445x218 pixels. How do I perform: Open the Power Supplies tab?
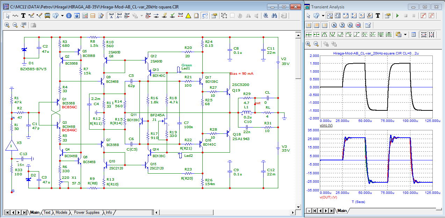tap(87, 212)
